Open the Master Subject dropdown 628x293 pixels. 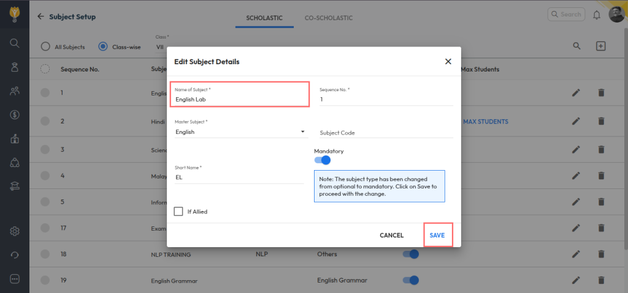pos(240,132)
